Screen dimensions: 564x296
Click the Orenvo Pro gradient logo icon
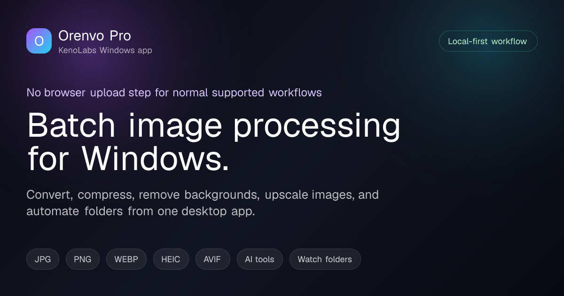(x=39, y=41)
